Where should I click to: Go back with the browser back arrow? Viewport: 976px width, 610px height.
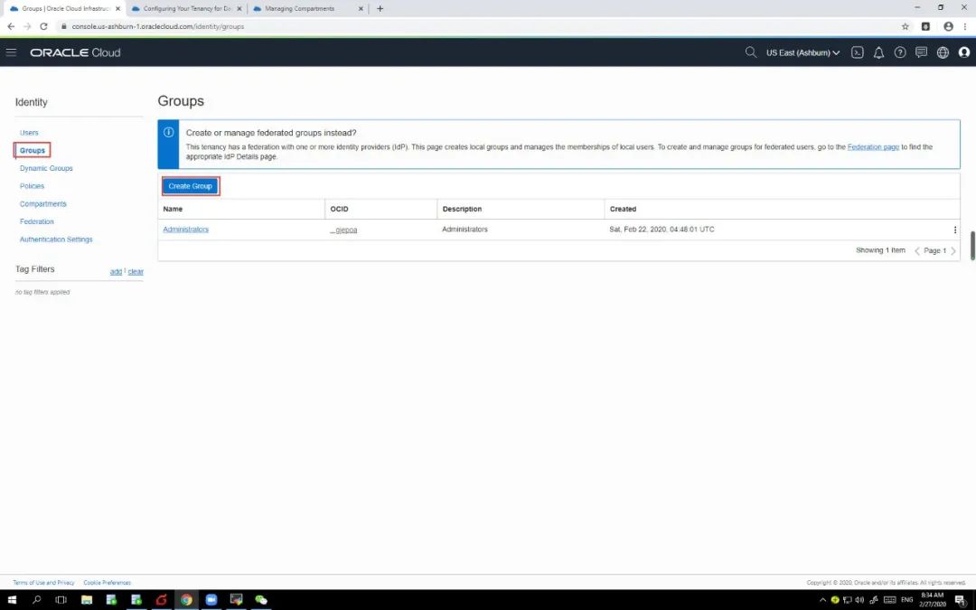coord(11,26)
